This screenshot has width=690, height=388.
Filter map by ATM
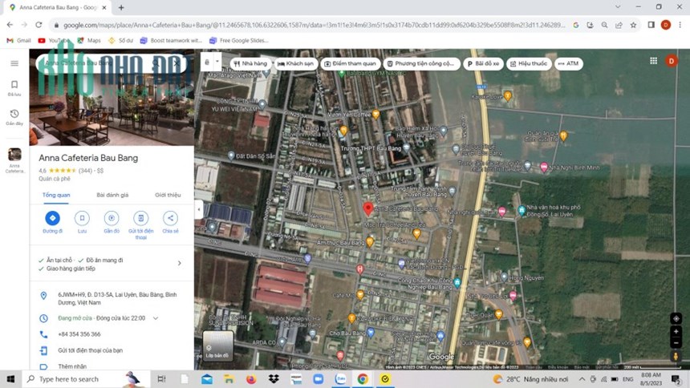569,63
